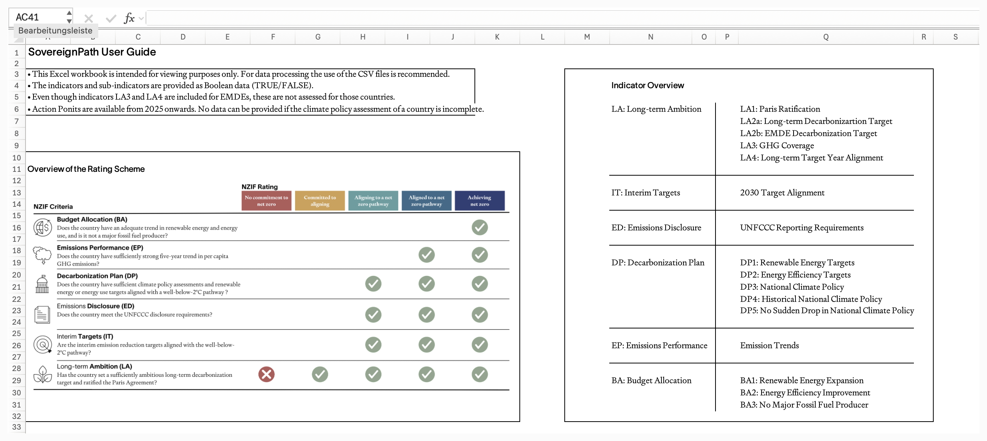The image size is (987, 441).
Task: Click the 'NZIF Criteria' label
Action: pos(53,206)
